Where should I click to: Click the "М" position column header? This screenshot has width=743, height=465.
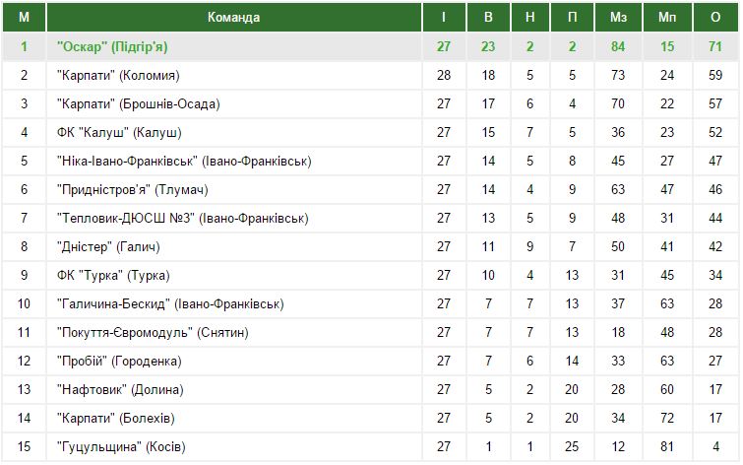(25, 18)
